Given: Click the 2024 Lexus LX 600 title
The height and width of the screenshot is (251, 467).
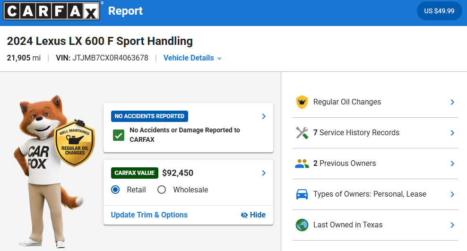Looking at the screenshot, I should [100, 41].
